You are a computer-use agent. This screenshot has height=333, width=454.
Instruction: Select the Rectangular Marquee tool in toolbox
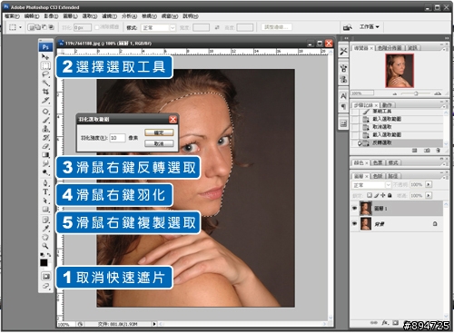click(45, 65)
